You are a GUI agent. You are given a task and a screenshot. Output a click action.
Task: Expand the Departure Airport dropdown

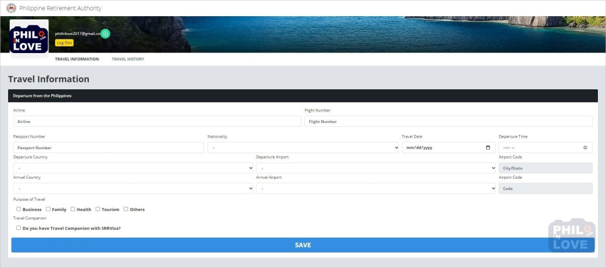coord(376,168)
